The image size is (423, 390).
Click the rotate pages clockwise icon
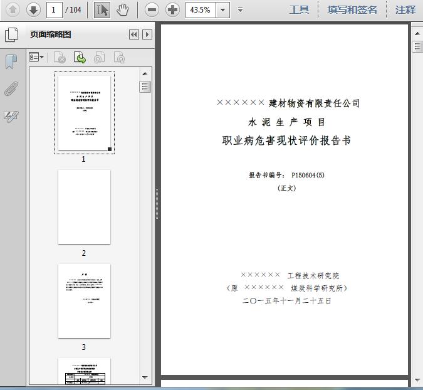[119, 57]
